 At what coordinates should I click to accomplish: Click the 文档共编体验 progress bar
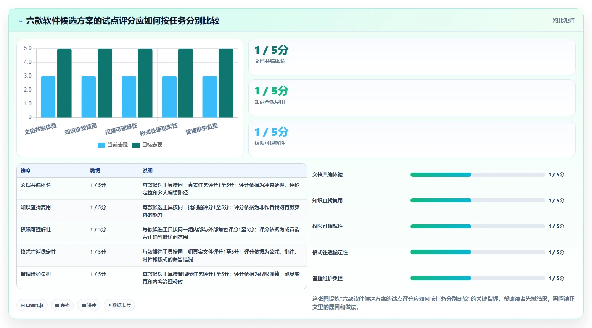[x=478, y=175]
